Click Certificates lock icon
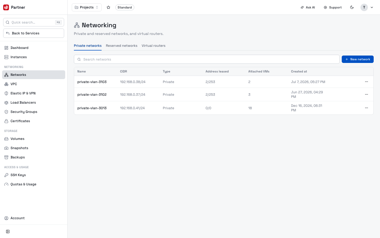This screenshot has width=380, height=238. [x=6, y=121]
